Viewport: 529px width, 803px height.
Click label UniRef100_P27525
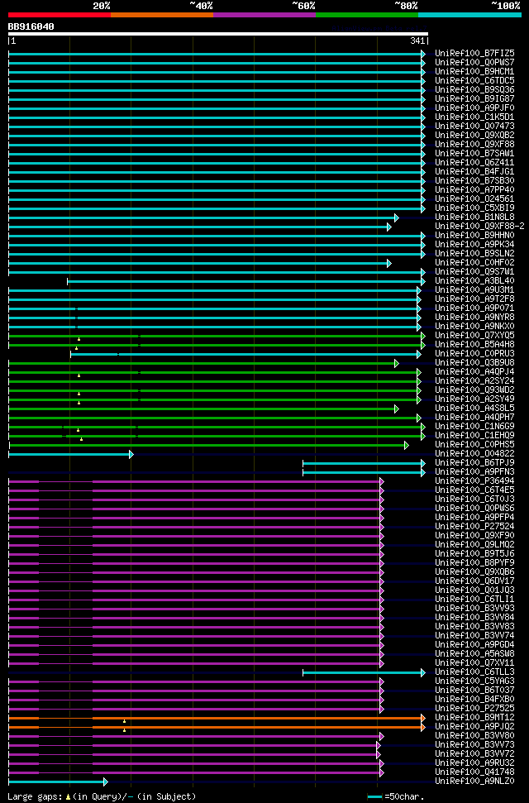point(474,708)
